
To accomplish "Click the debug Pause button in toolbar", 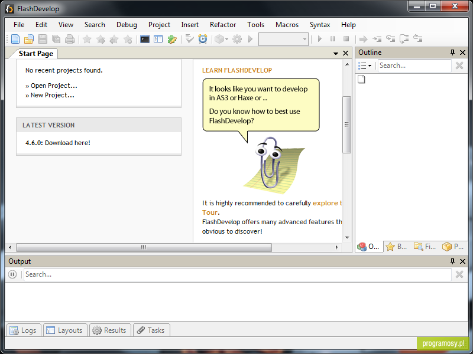I will click(333, 39).
